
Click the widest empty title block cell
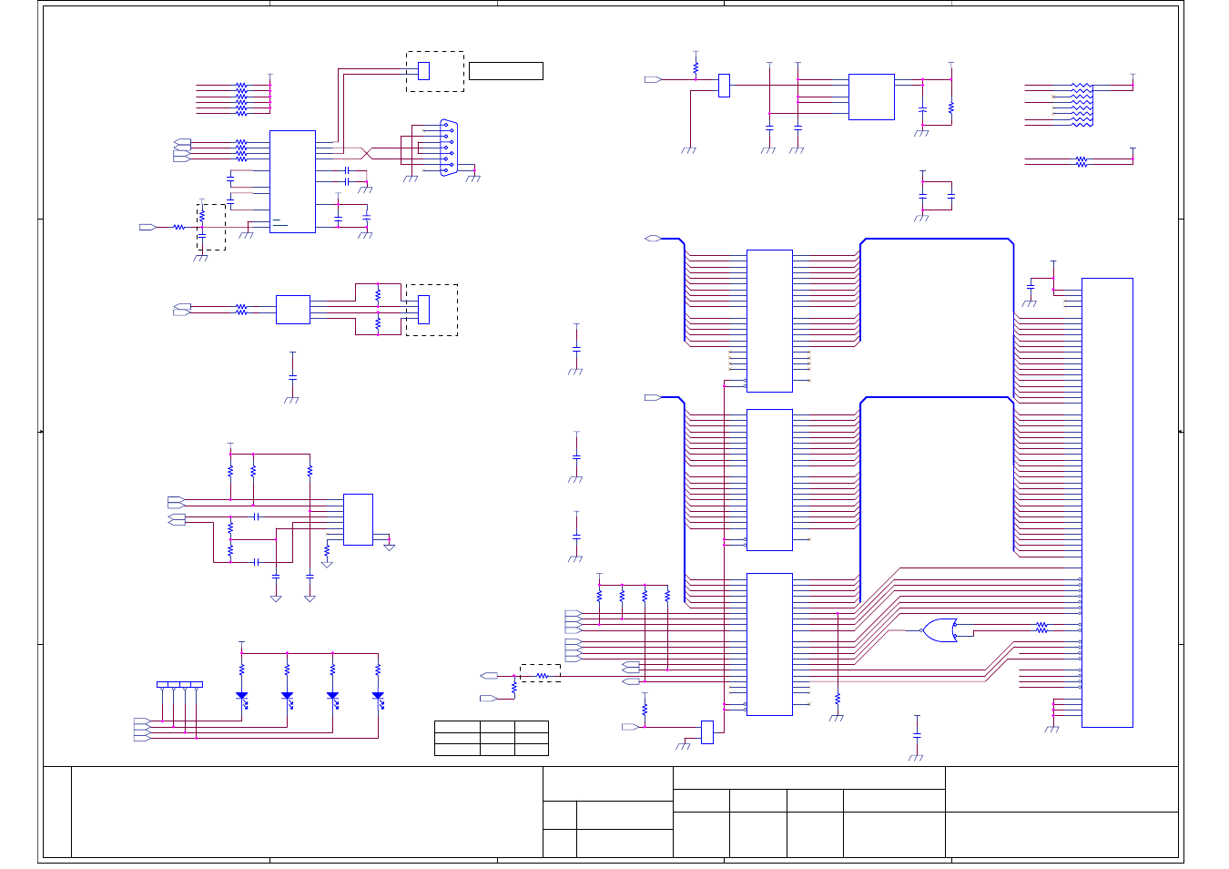pos(307,813)
